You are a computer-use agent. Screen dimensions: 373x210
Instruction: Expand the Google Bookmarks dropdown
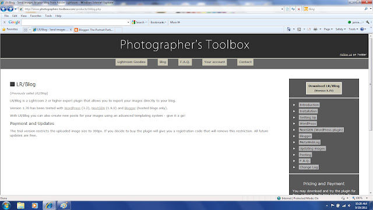(x=158, y=22)
